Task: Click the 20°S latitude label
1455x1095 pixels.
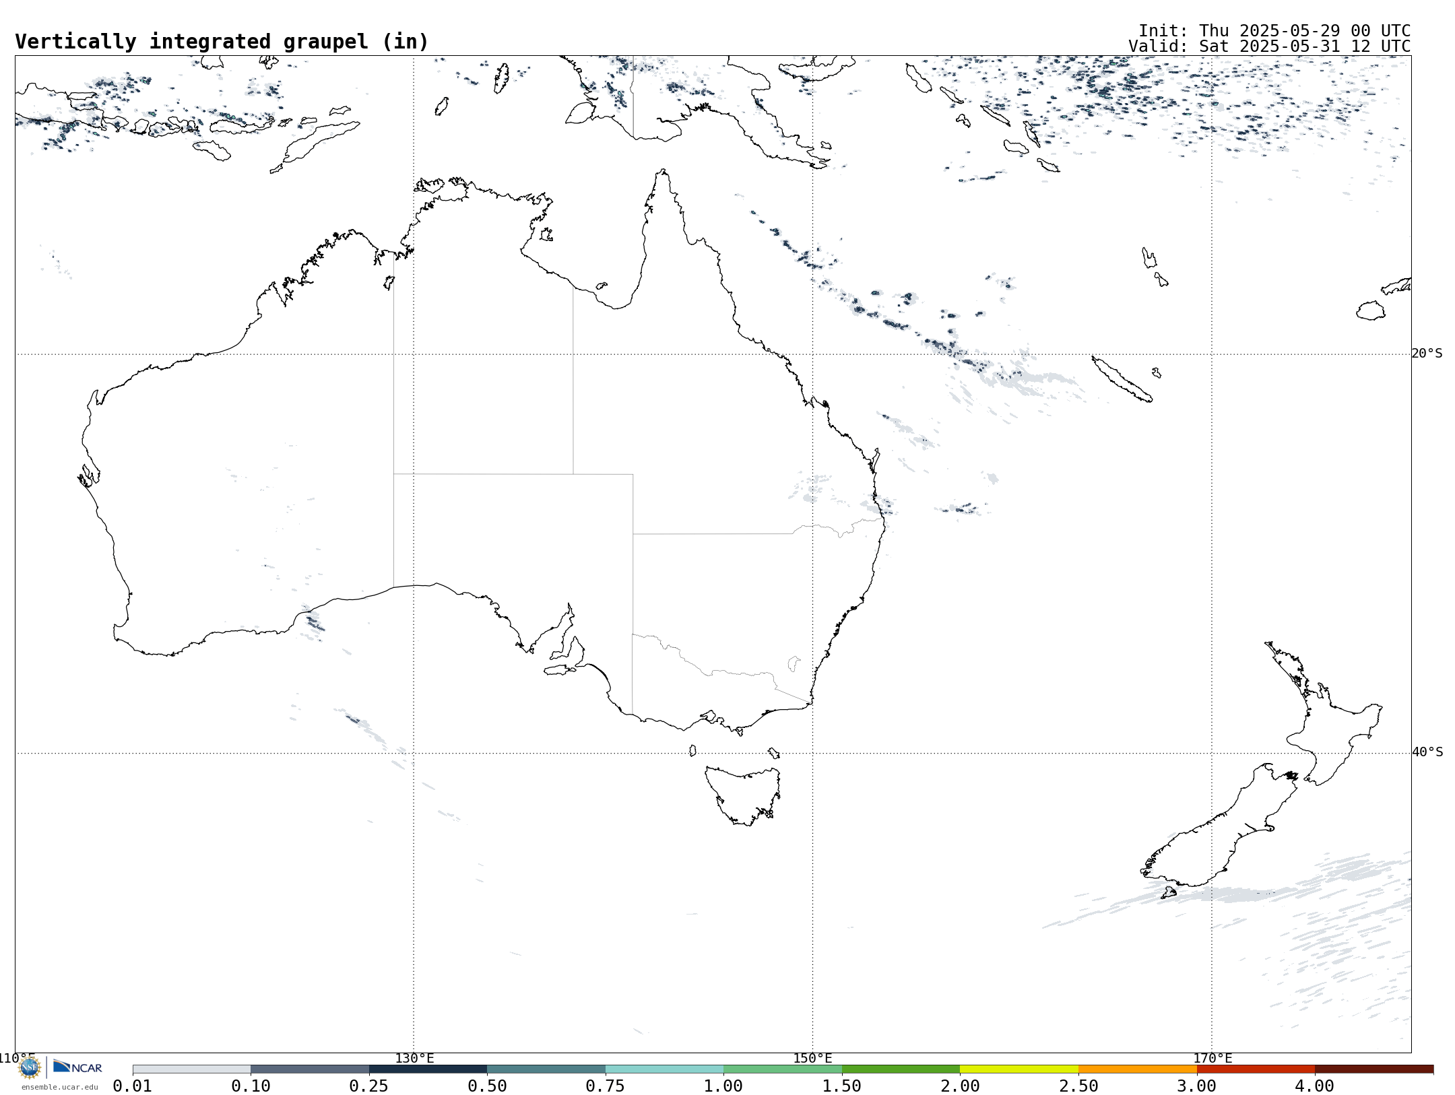Action: click(1427, 354)
